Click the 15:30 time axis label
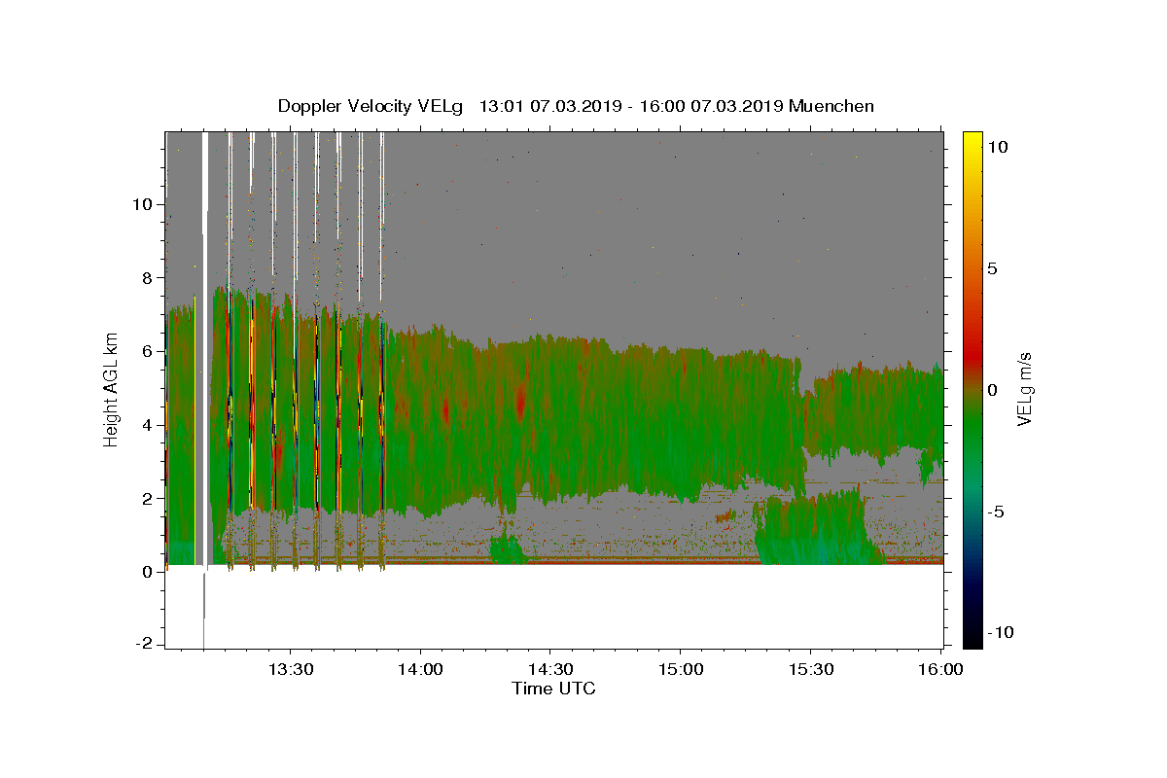Viewport: 1167px width, 778px height. [811, 670]
